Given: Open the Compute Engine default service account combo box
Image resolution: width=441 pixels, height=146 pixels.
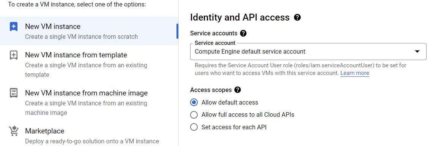Looking at the screenshot, I should click(308, 52).
